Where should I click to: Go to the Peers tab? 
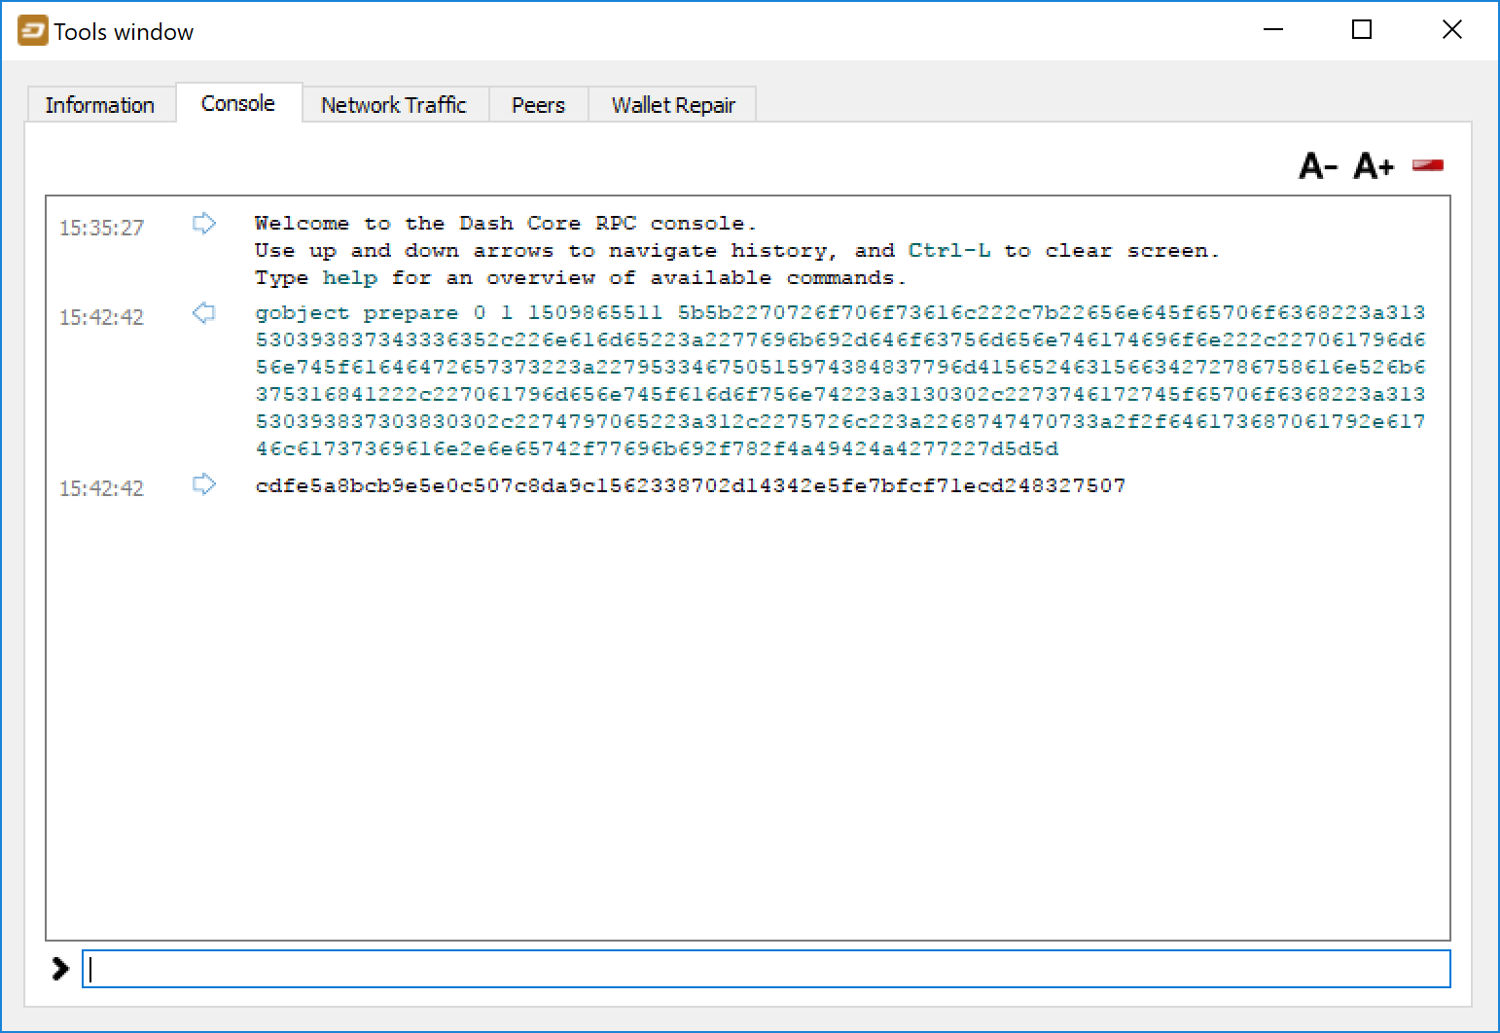538,105
